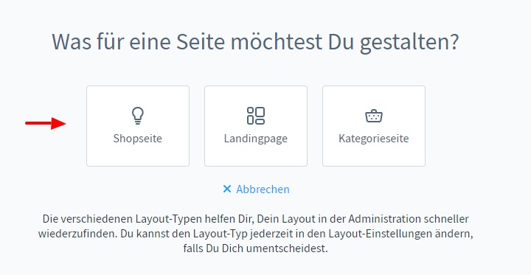531x275 pixels.
Task: Click the lightbulb icon for Shopseite
Action: [x=137, y=116]
